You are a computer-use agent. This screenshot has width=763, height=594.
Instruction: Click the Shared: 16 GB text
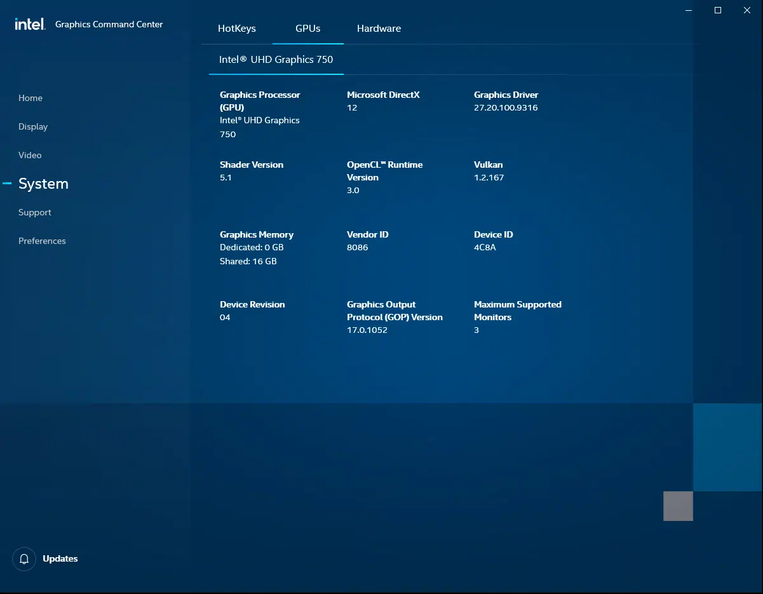(248, 261)
